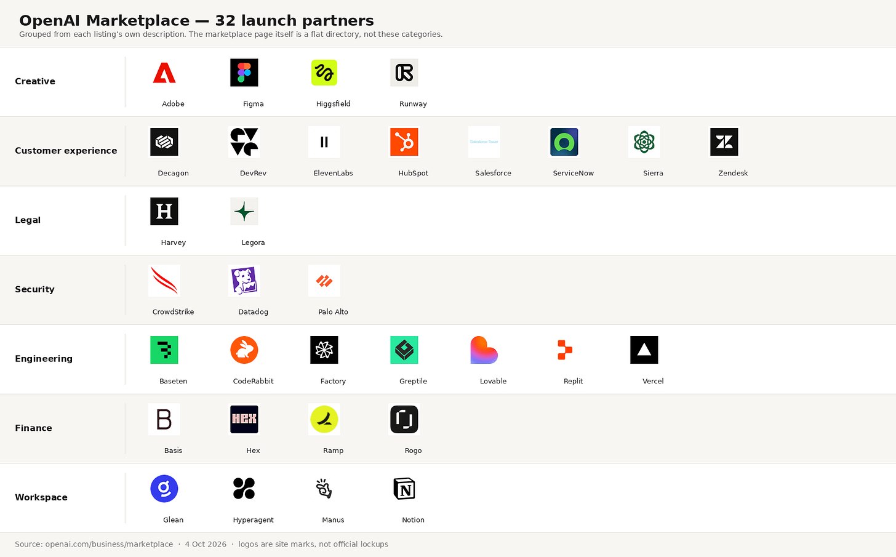
Task: Click the ElevenLabs logo
Action: tap(324, 142)
